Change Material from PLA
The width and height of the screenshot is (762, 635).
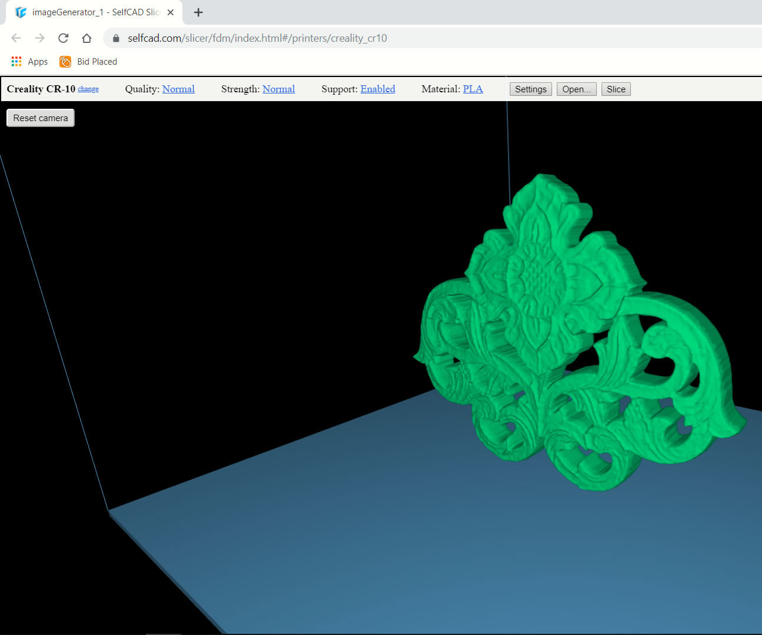point(473,89)
